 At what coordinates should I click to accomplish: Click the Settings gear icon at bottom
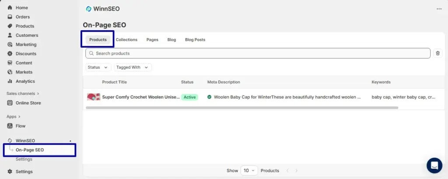10,172
